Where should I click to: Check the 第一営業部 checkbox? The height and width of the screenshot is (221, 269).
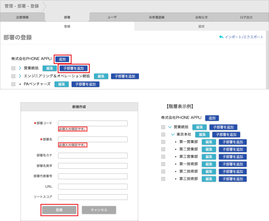(163, 142)
